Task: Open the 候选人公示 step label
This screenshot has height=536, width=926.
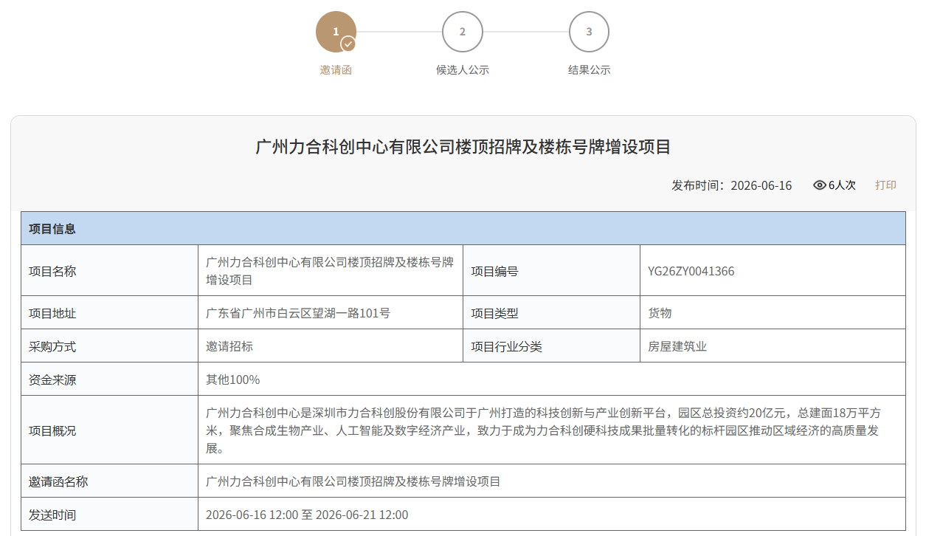Action: pos(463,70)
